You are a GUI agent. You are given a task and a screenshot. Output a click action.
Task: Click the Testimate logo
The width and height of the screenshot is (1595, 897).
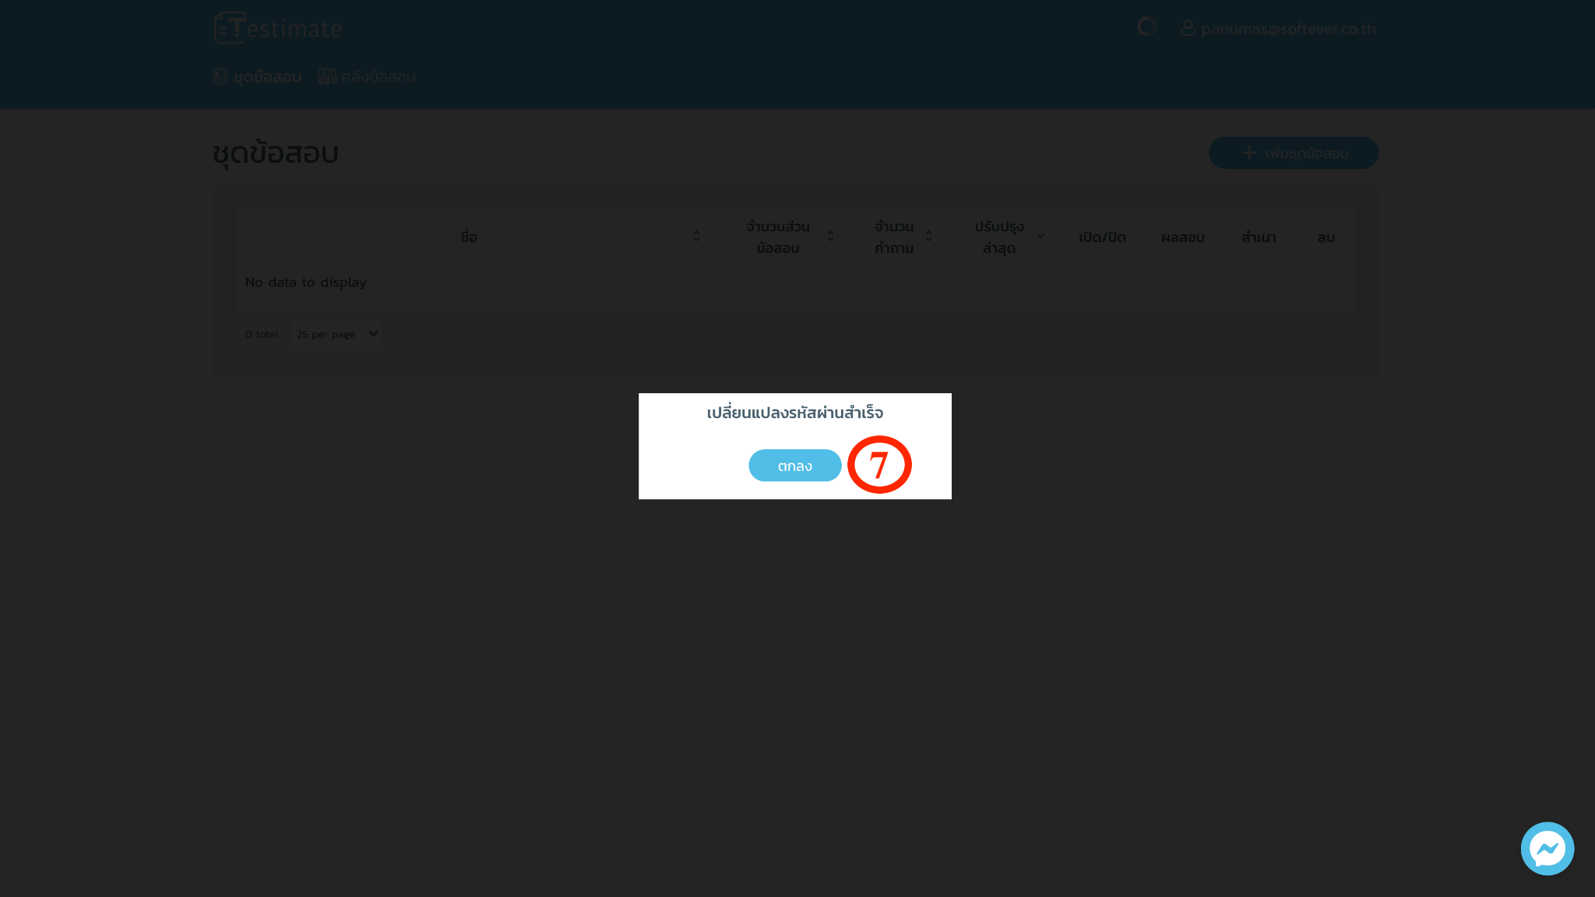[278, 28]
